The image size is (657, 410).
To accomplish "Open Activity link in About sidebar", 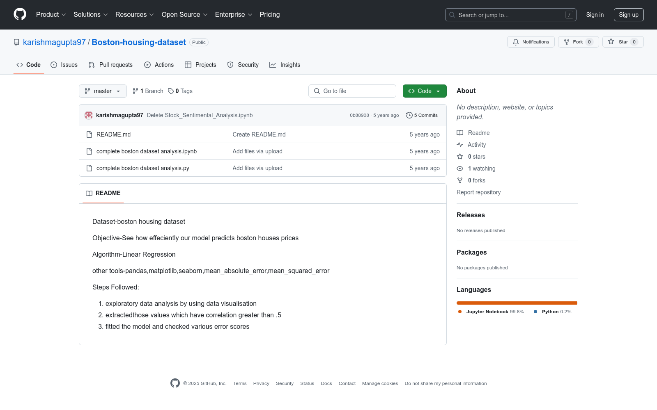I will [471, 145].
